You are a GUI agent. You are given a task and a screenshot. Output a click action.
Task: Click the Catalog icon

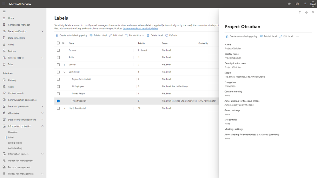point(4,80)
